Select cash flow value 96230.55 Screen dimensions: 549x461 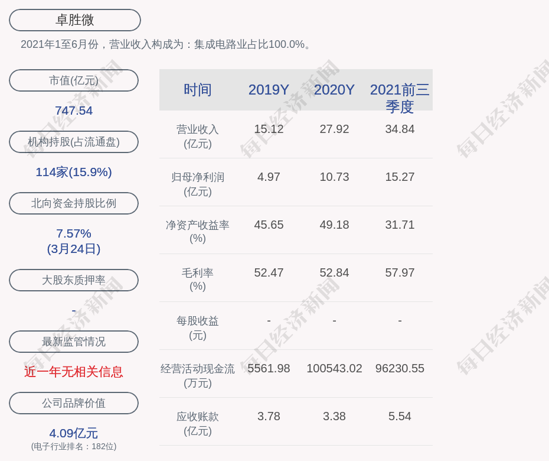[400, 368]
